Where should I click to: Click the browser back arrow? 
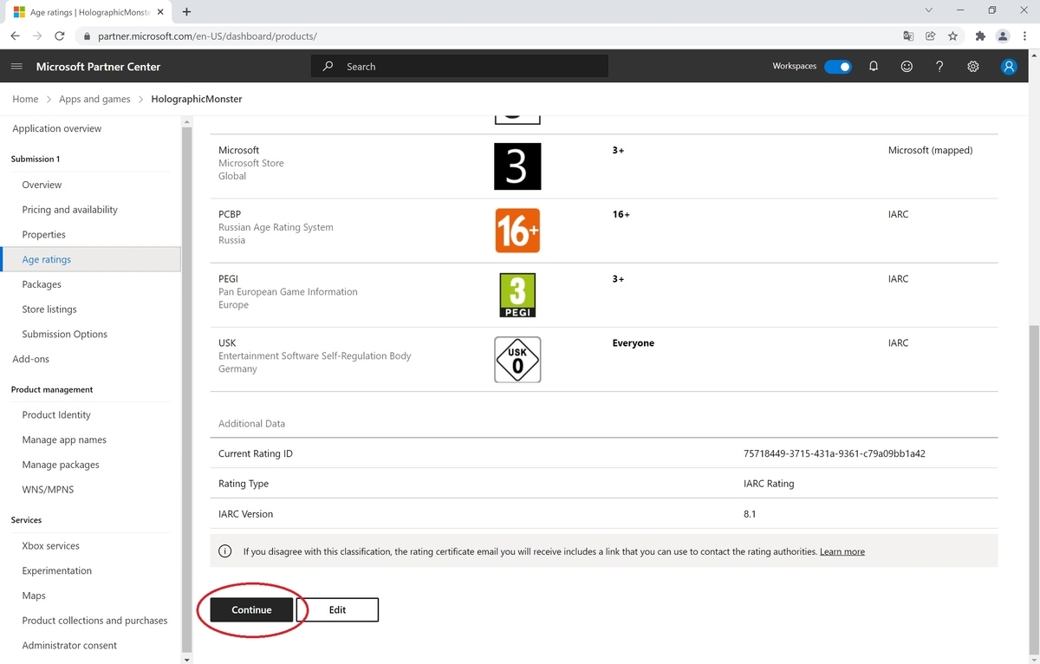[15, 36]
